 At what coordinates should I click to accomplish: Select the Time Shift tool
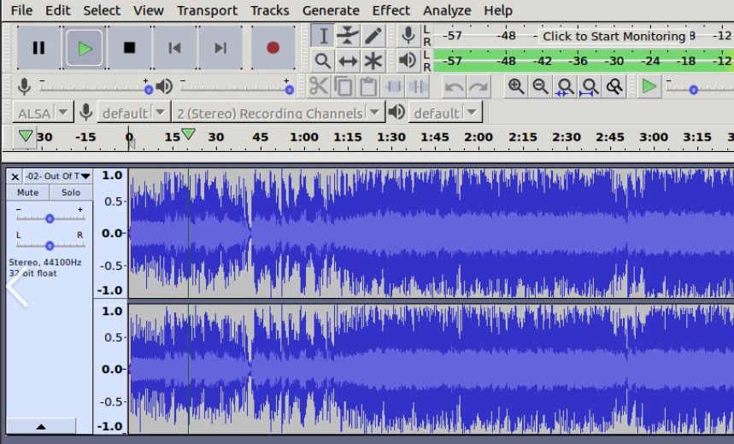(x=347, y=61)
